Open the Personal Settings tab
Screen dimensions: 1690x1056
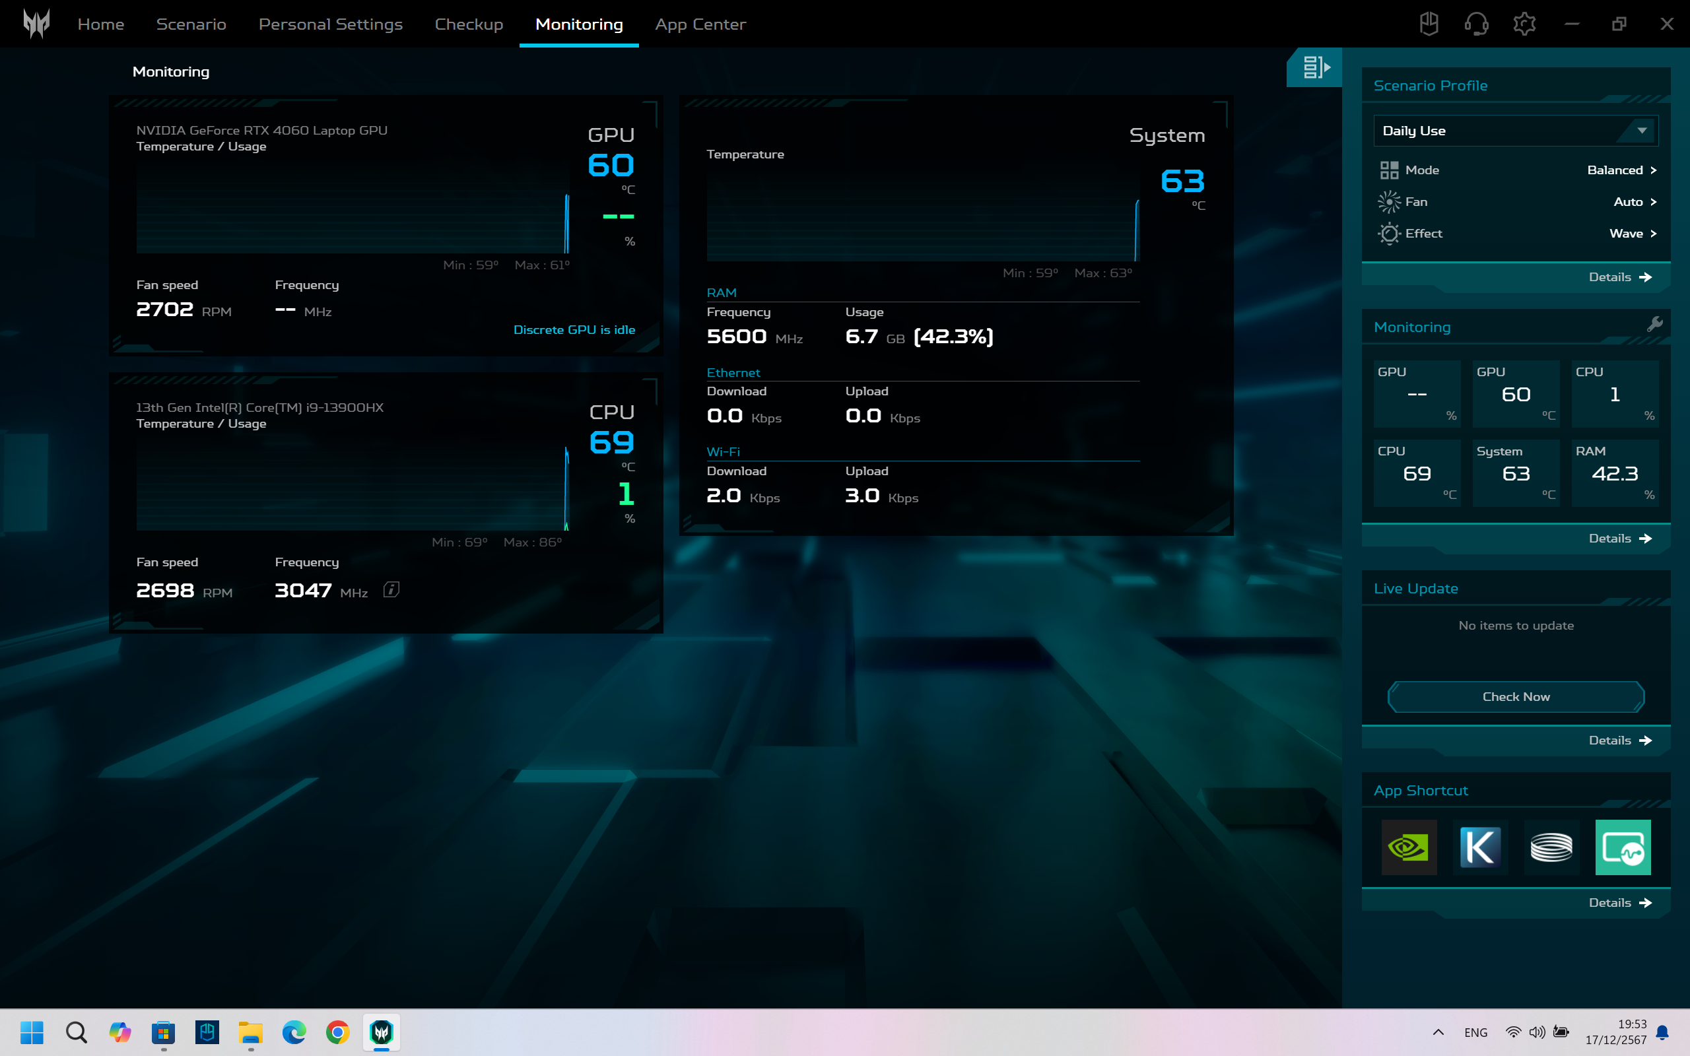(x=330, y=24)
